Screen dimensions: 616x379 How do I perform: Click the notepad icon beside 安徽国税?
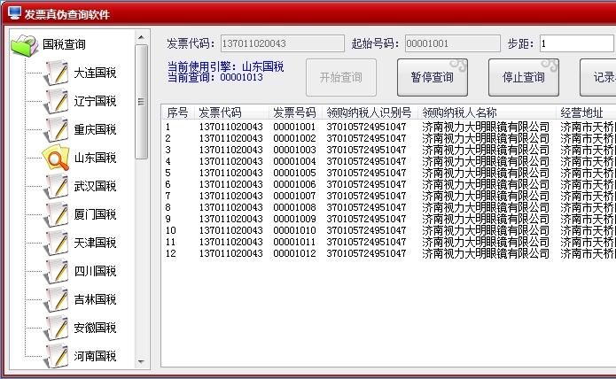pos(56,328)
